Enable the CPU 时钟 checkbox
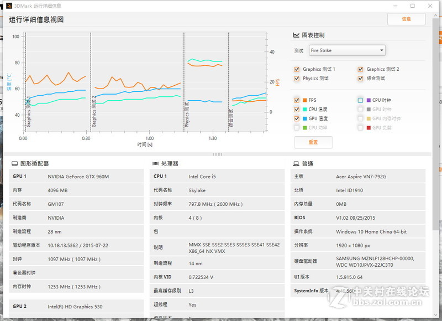The width and height of the screenshot is (442, 321). [x=360, y=100]
